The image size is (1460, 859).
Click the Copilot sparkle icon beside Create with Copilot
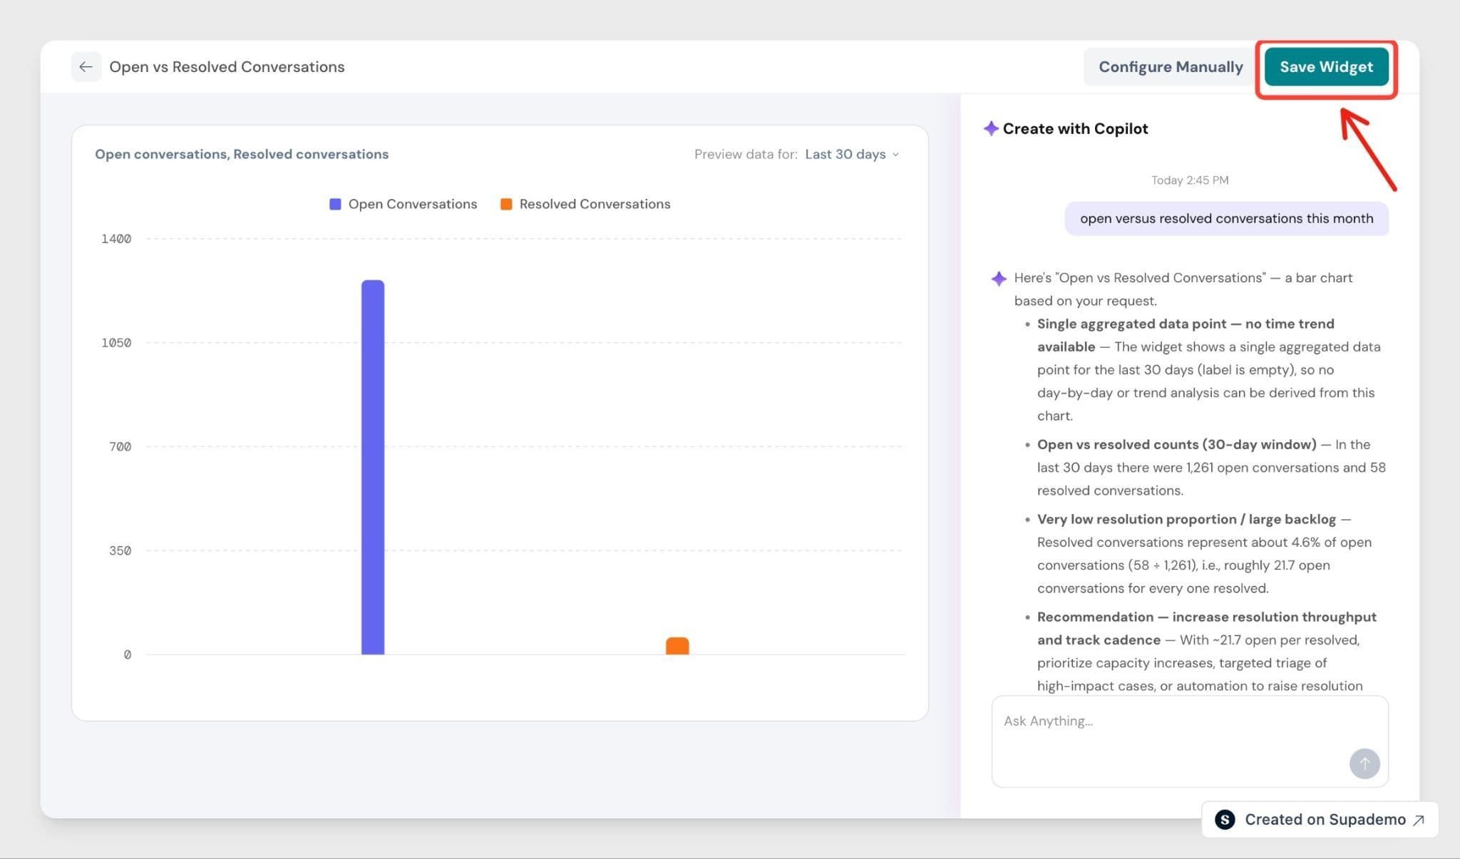point(991,128)
